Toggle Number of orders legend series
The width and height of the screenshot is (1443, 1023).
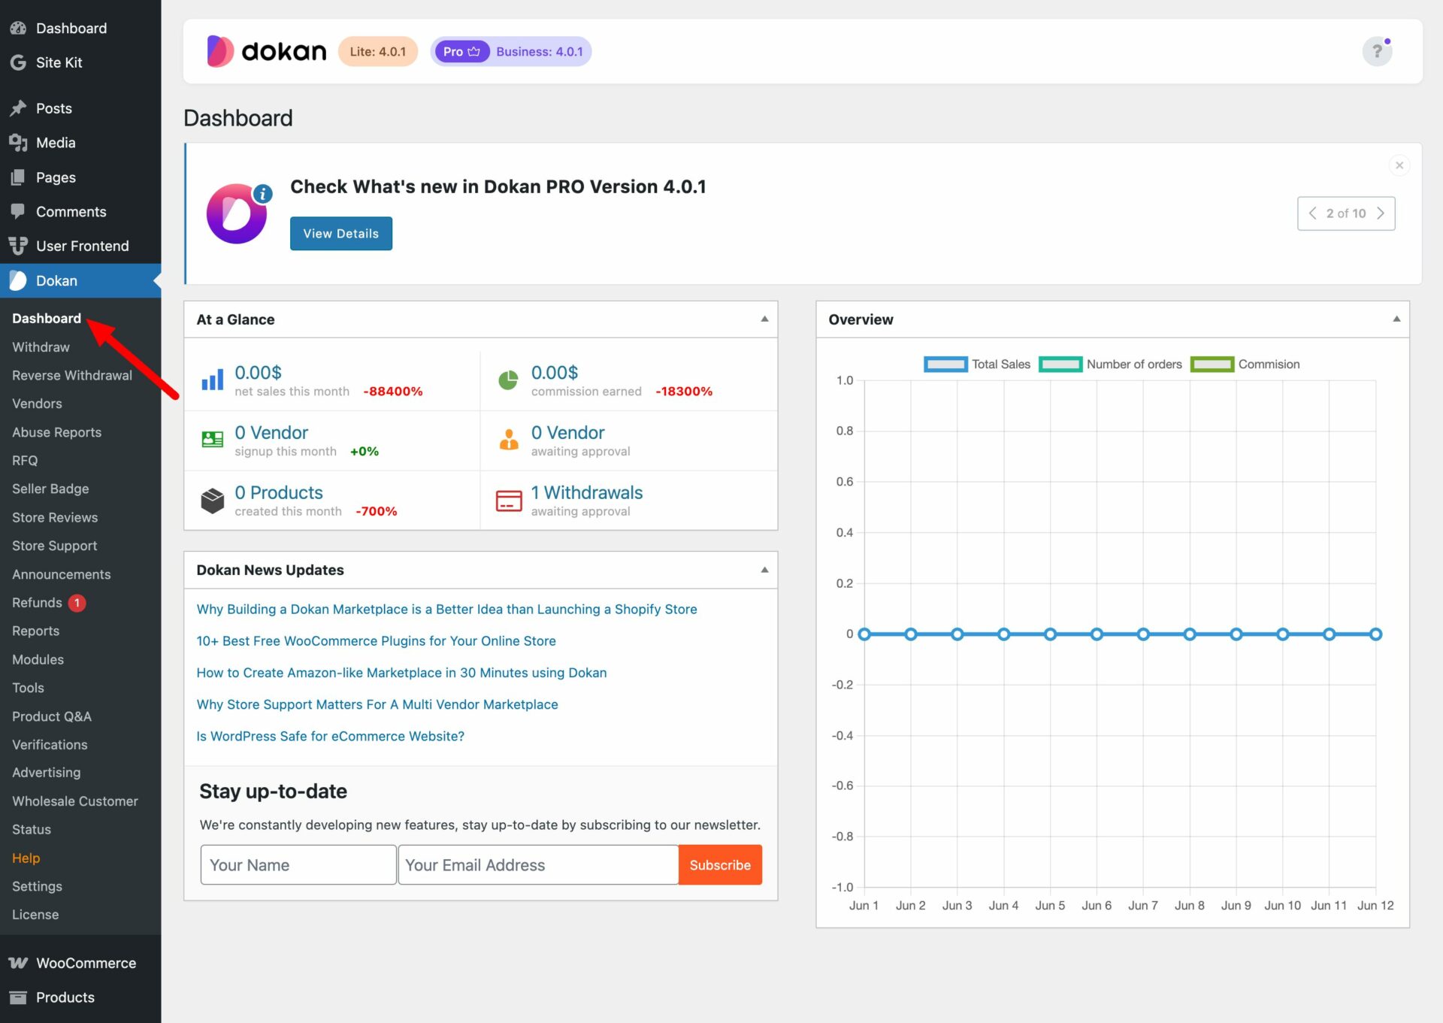pos(1110,364)
